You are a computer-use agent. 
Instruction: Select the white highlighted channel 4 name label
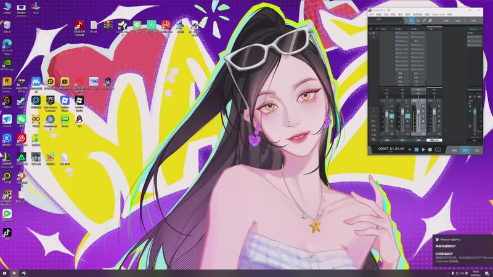click(x=434, y=140)
